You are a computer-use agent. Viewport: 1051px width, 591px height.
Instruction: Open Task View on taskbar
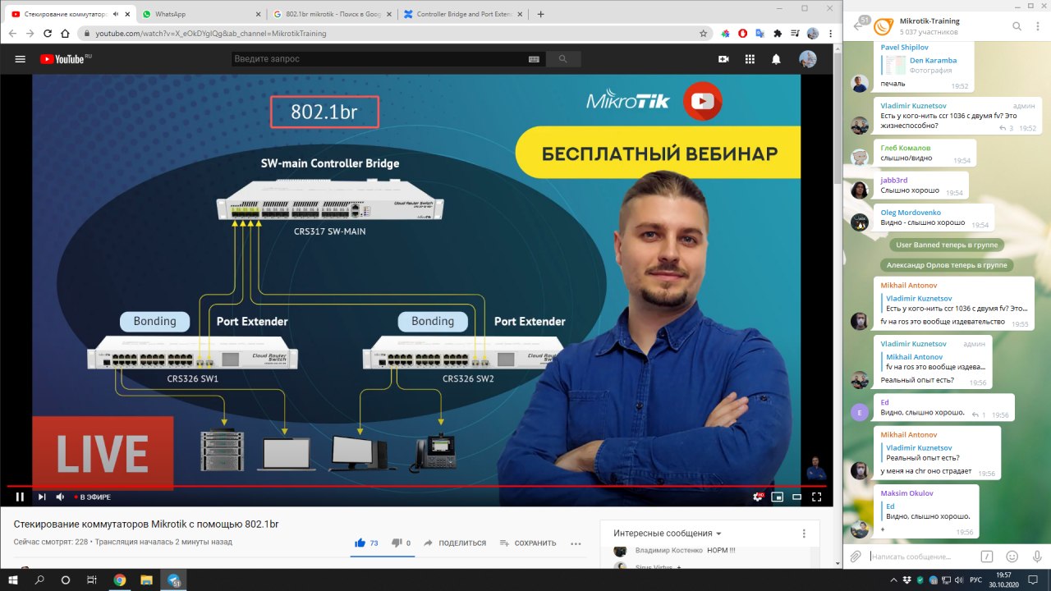pos(91,580)
